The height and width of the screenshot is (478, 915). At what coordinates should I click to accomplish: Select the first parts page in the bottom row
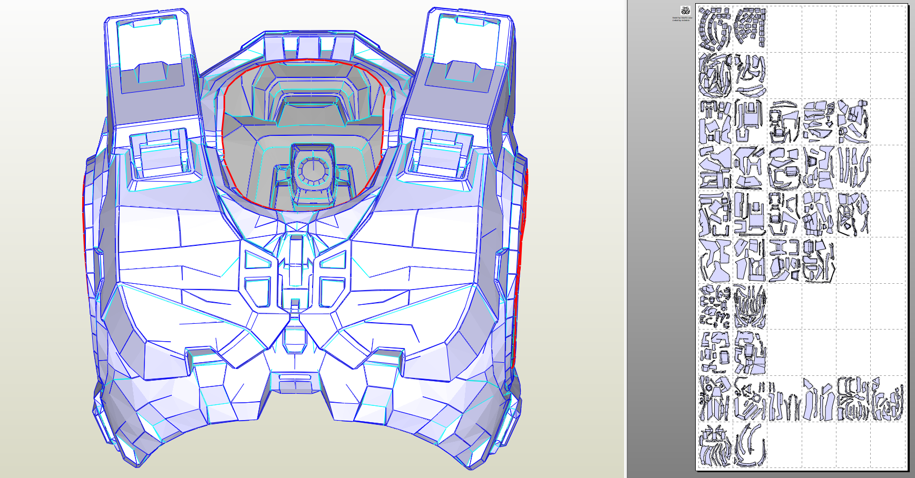[715, 445]
